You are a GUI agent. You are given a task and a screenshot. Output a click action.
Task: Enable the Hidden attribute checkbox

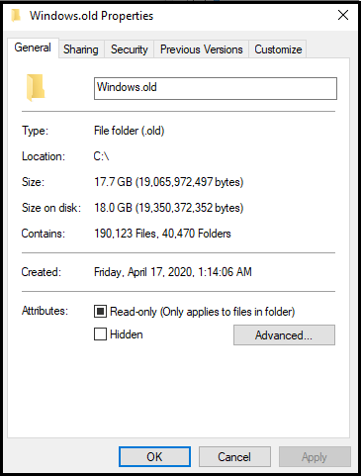[100, 334]
